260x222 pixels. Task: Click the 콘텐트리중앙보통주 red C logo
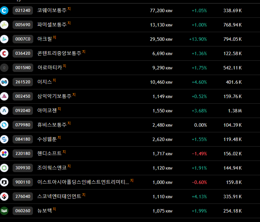point(4,53)
